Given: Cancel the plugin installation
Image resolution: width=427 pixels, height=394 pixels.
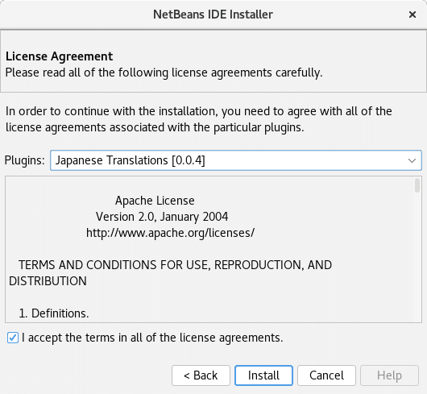Looking at the screenshot, I should point(326,375).
